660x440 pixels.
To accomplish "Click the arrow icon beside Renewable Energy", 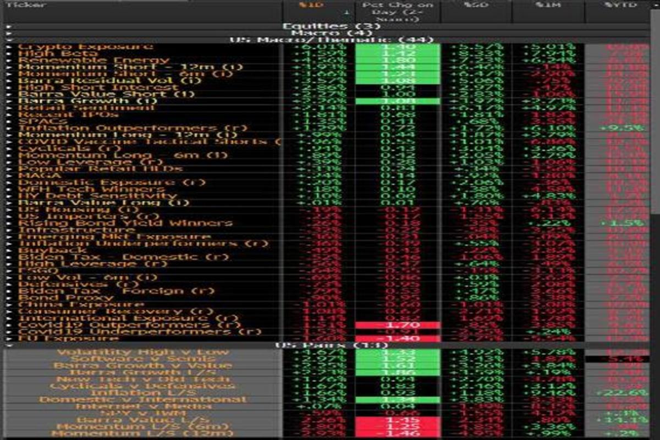I will pyautogui.click(x=9, y=61).
